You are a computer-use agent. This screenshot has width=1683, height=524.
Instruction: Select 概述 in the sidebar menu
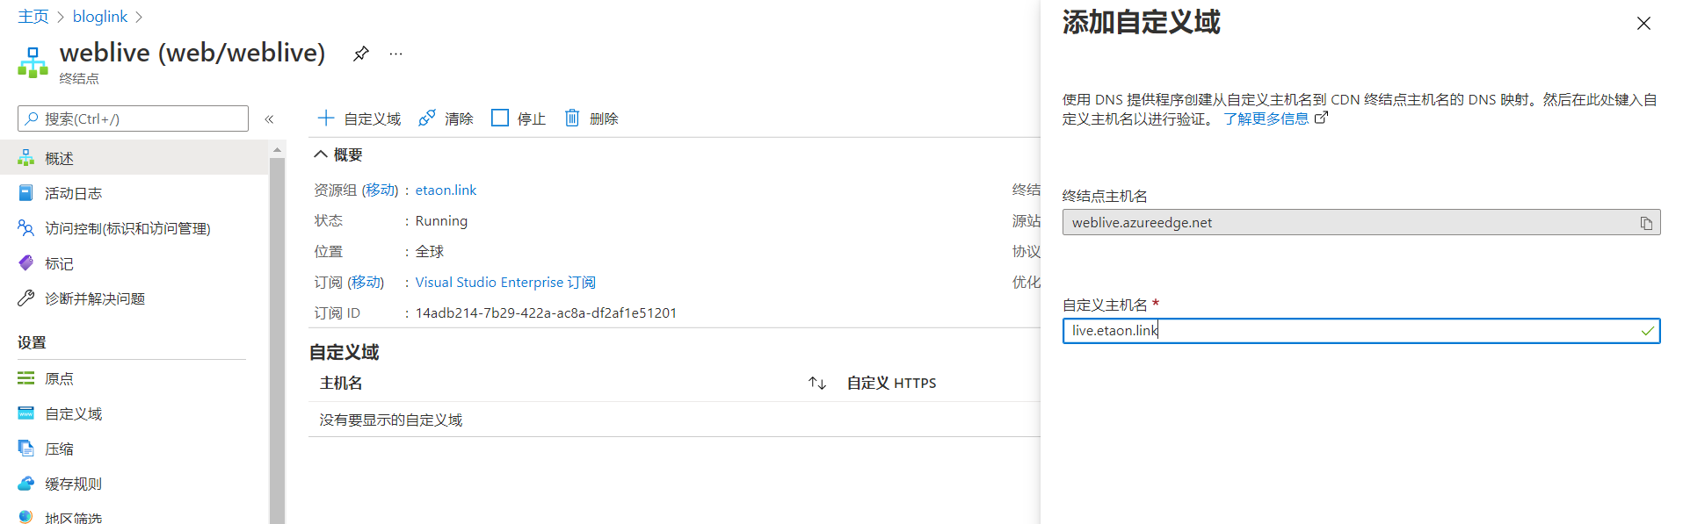(x=134, y=158)
